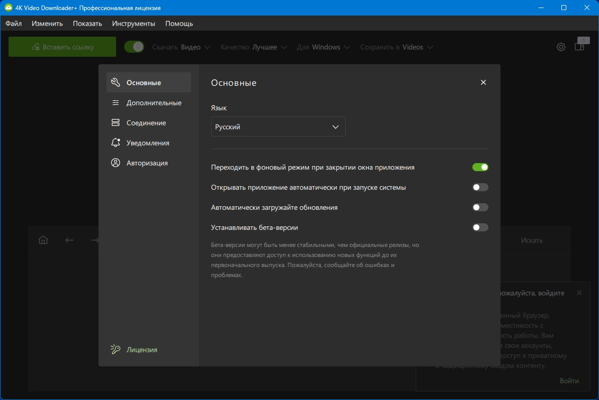Click the sliders icon beside Дополнительные

(116, 103)
